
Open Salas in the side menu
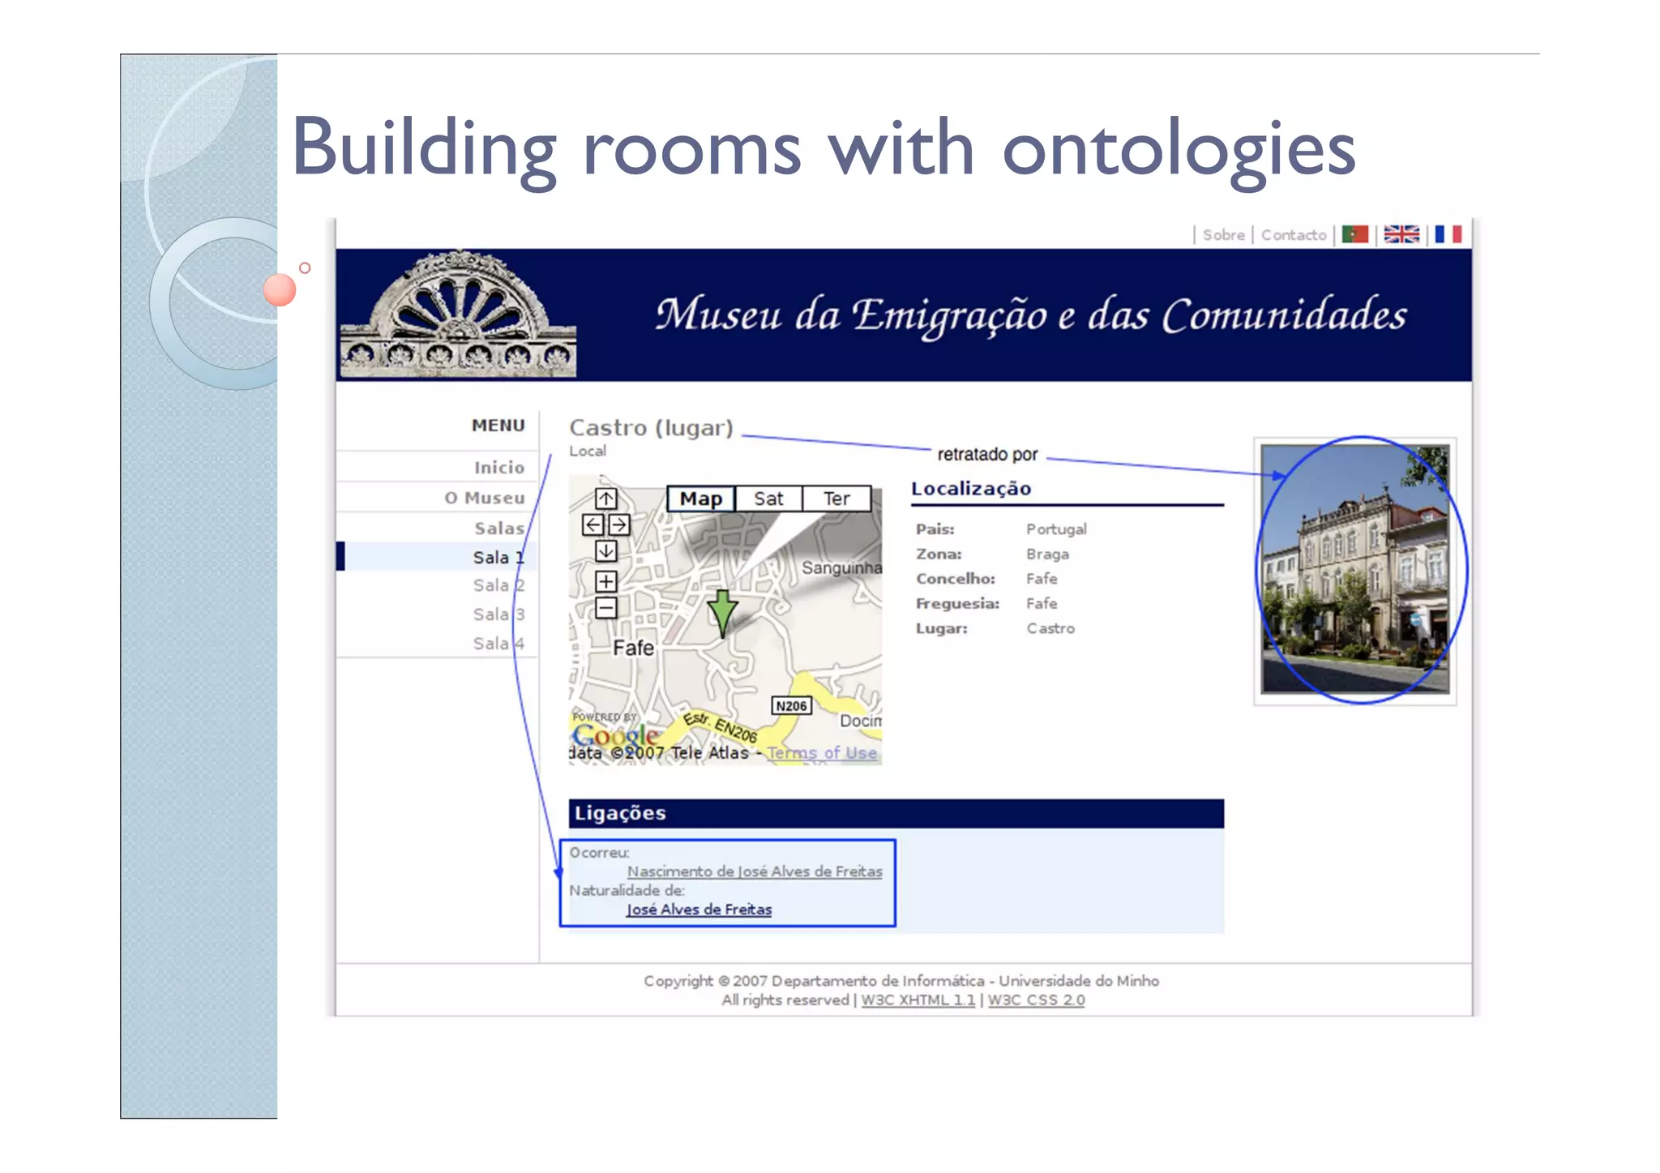(499, 528)
